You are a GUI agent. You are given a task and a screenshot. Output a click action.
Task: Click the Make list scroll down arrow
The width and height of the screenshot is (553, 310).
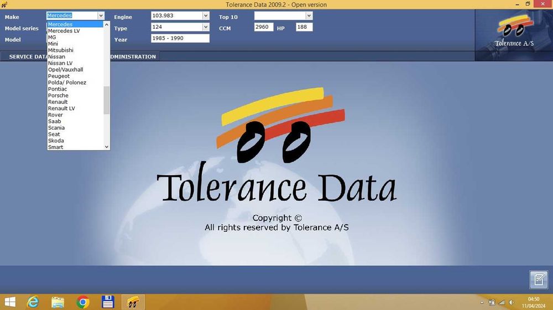[107, 147]
